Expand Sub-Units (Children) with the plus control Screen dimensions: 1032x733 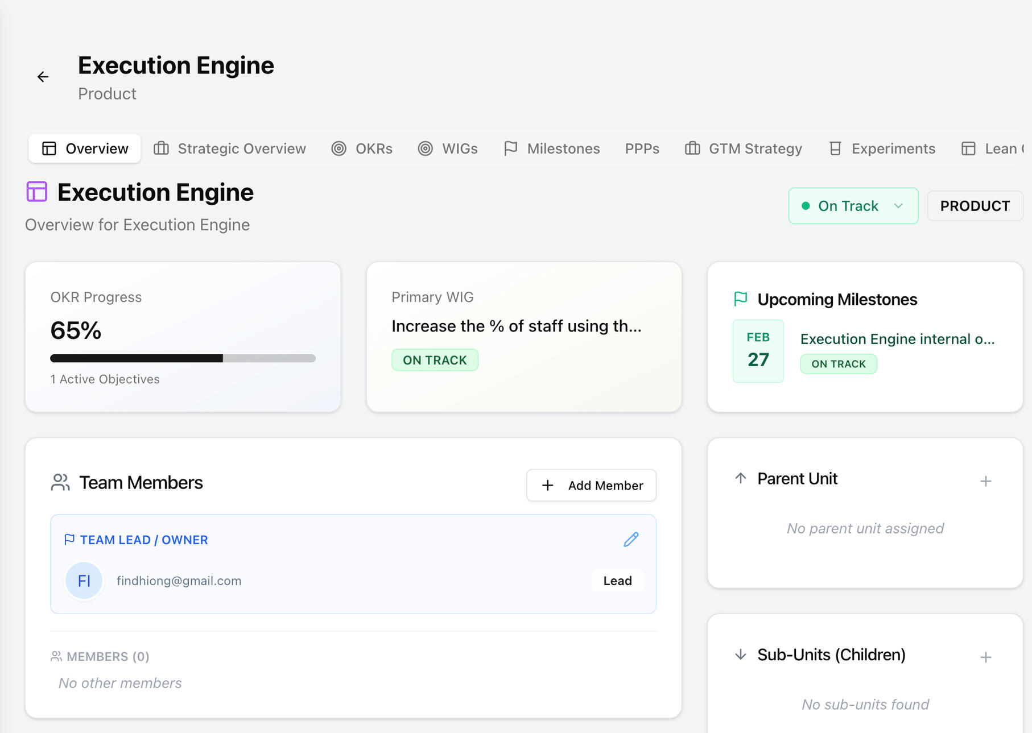pos(986,657)
